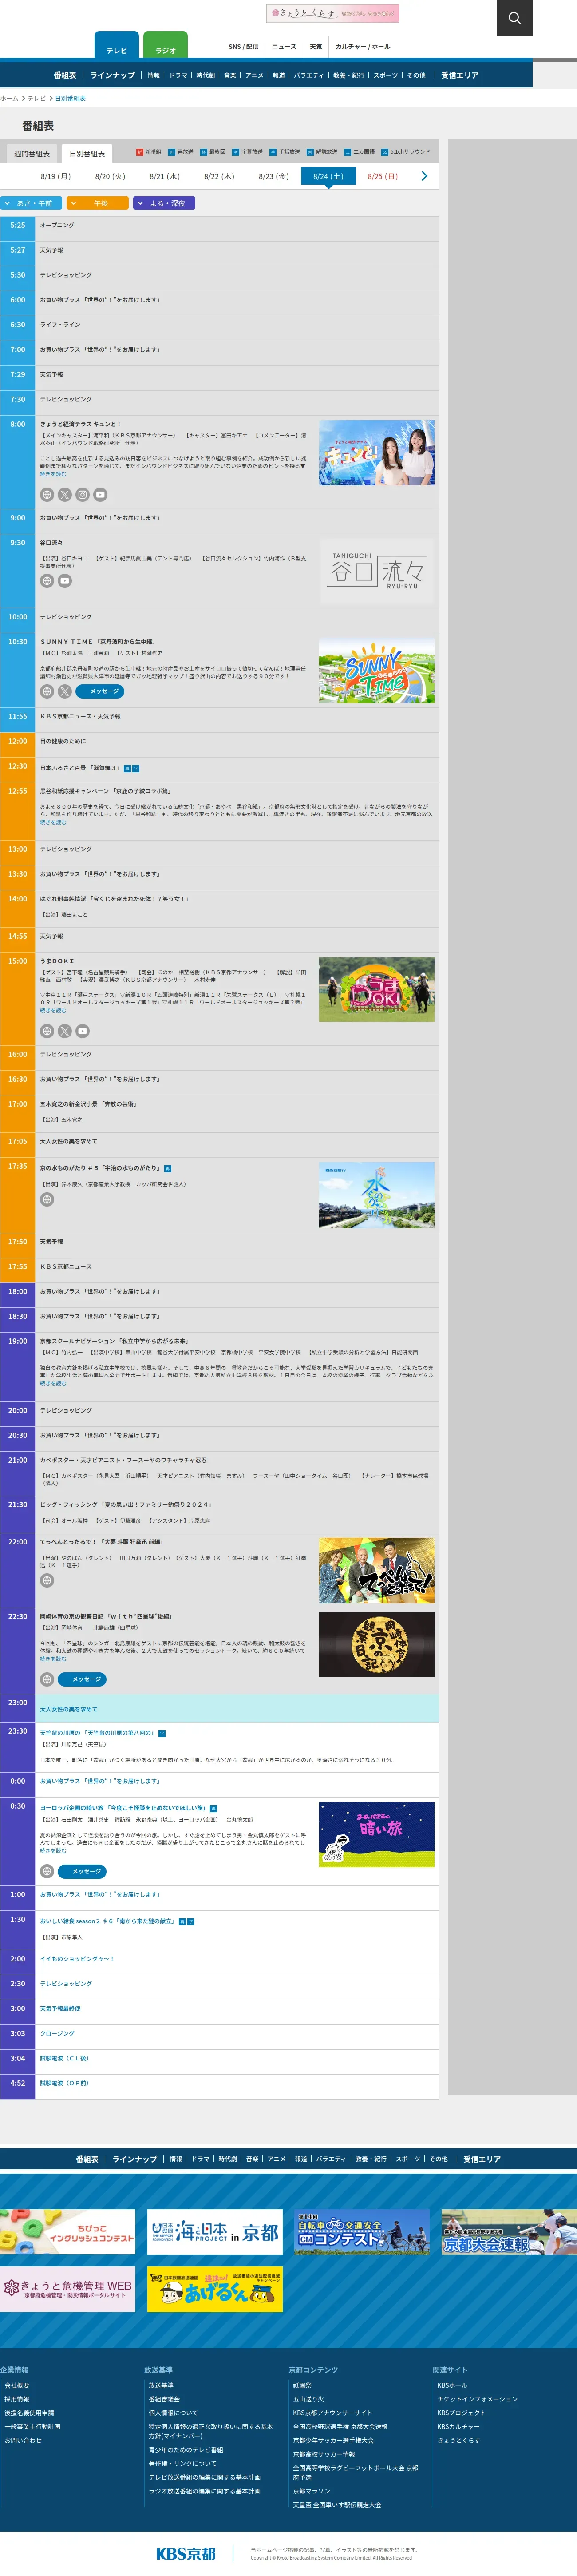Open the カルチャー / ホール header menu
Screen dimensions: 577x2576
[363, 46]
